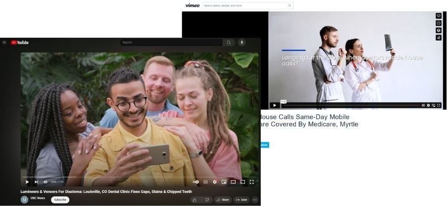Open the Vimeo player settings gear
The width and height of the screenshot is (447, 206).
428,105
